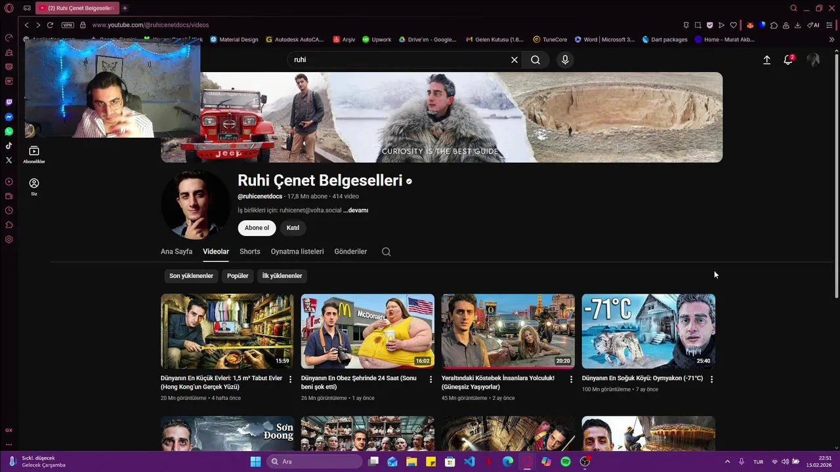
Task: Open Opera sidebar settings gear
Action: 9,239
